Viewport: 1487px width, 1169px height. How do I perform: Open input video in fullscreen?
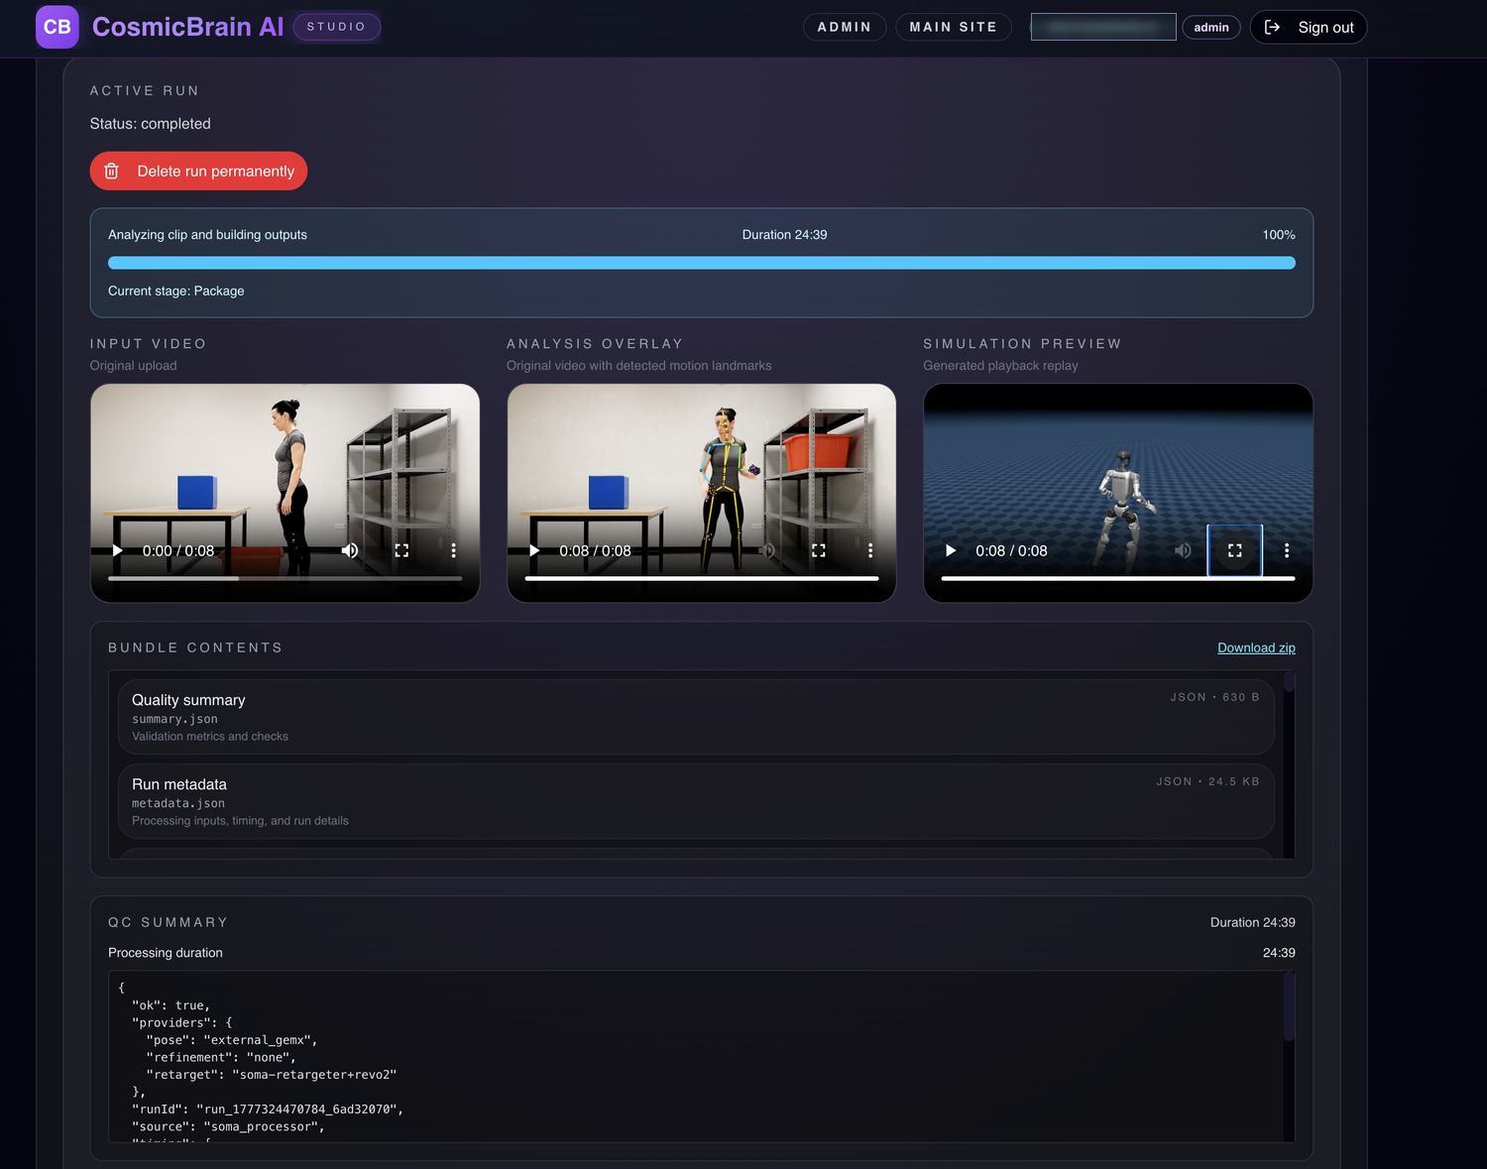tap(401, 550)
